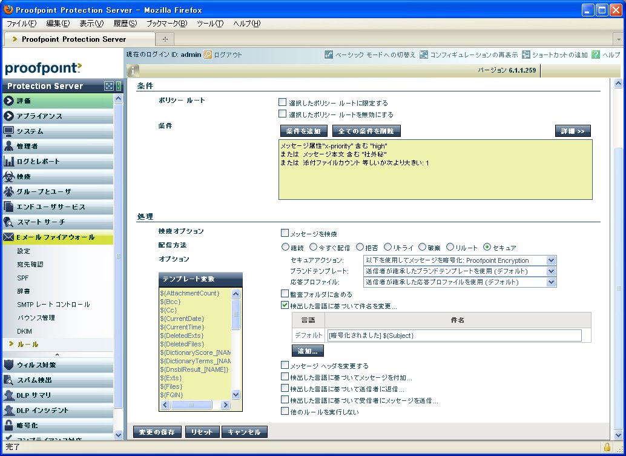Screen dimensions: 626x456
Task: Click the リセット button
Action: (x=202, y=432)
